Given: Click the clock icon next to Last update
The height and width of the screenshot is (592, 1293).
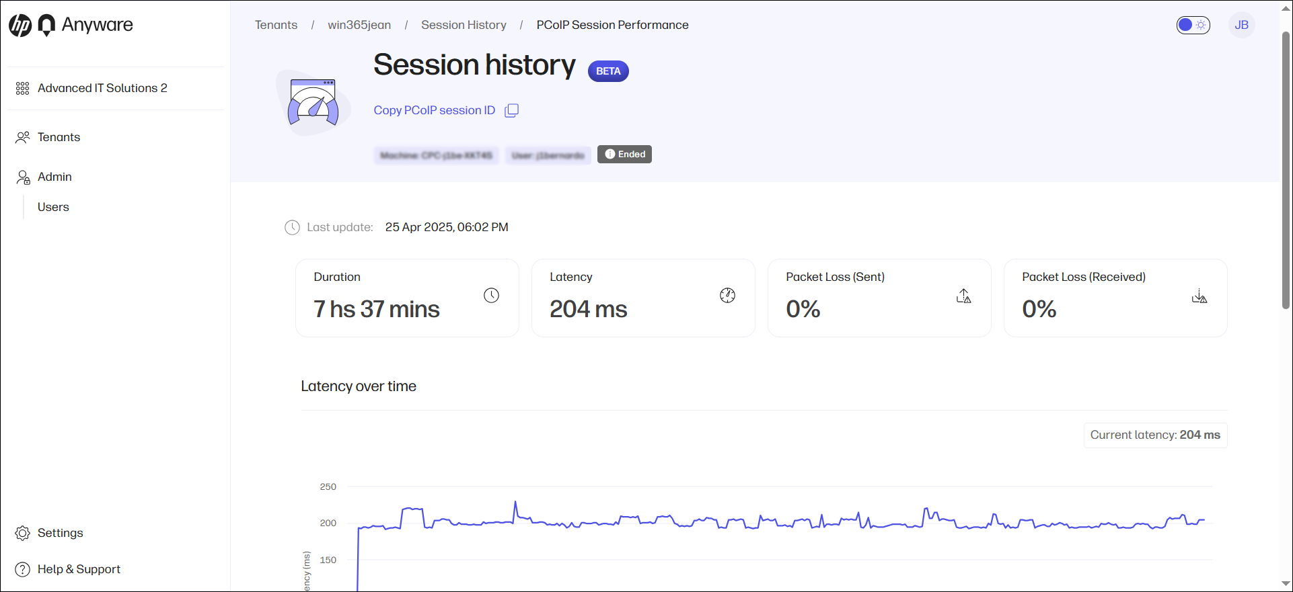Looking at the screenshot, I should (x=292, y=227).
